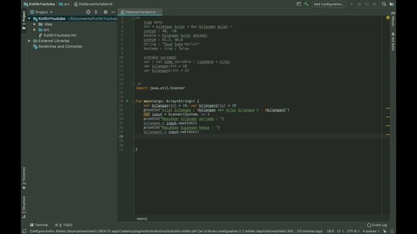This screenshot has width=417, height=234.
Task: Click the yellow inspection indicator above scrollbar
Action: (388, 18)
